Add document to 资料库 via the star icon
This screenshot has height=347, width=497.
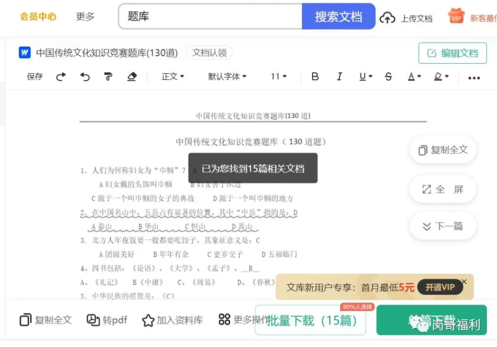pyautogui.click(x=167, y=320)
